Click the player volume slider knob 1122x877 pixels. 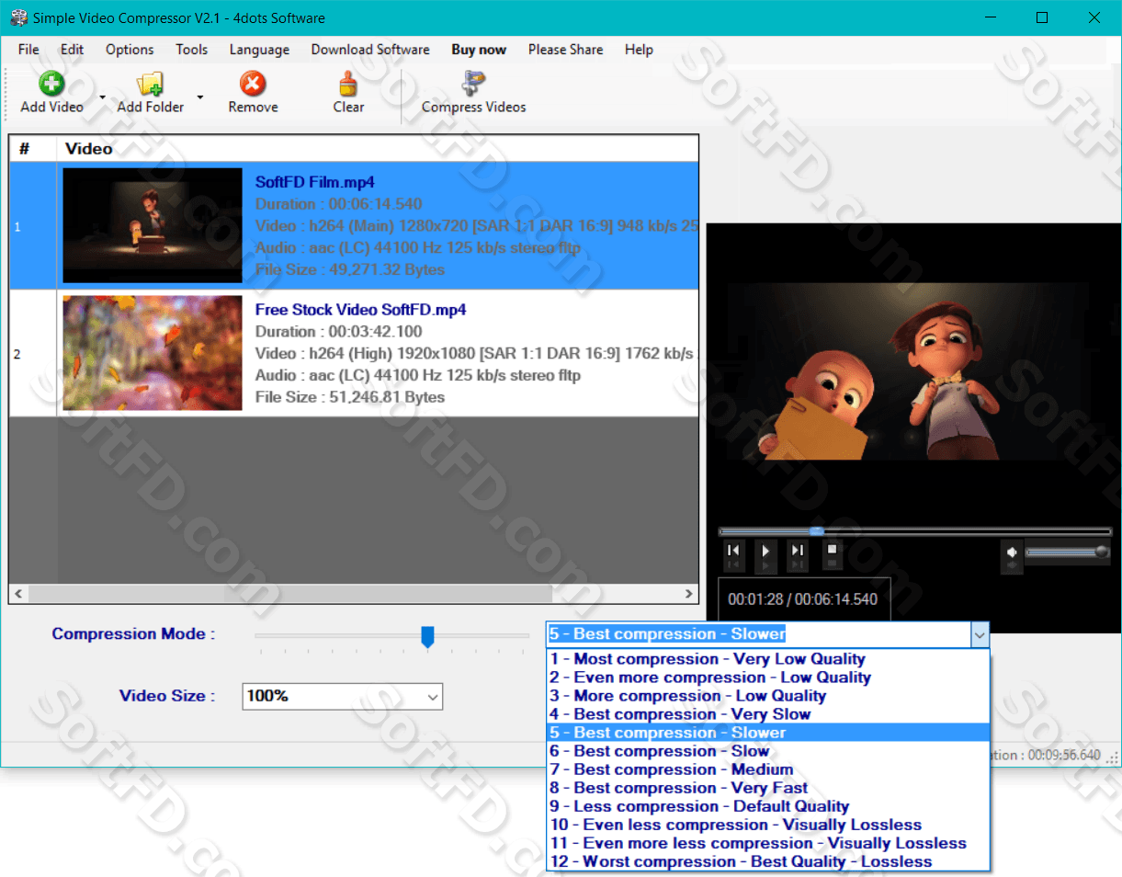1101,552
